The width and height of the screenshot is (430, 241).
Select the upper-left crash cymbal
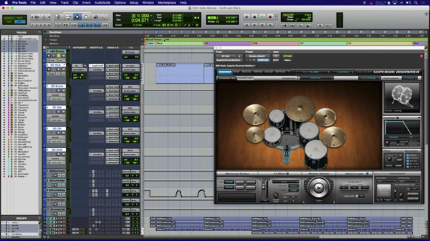coord(255,114)
